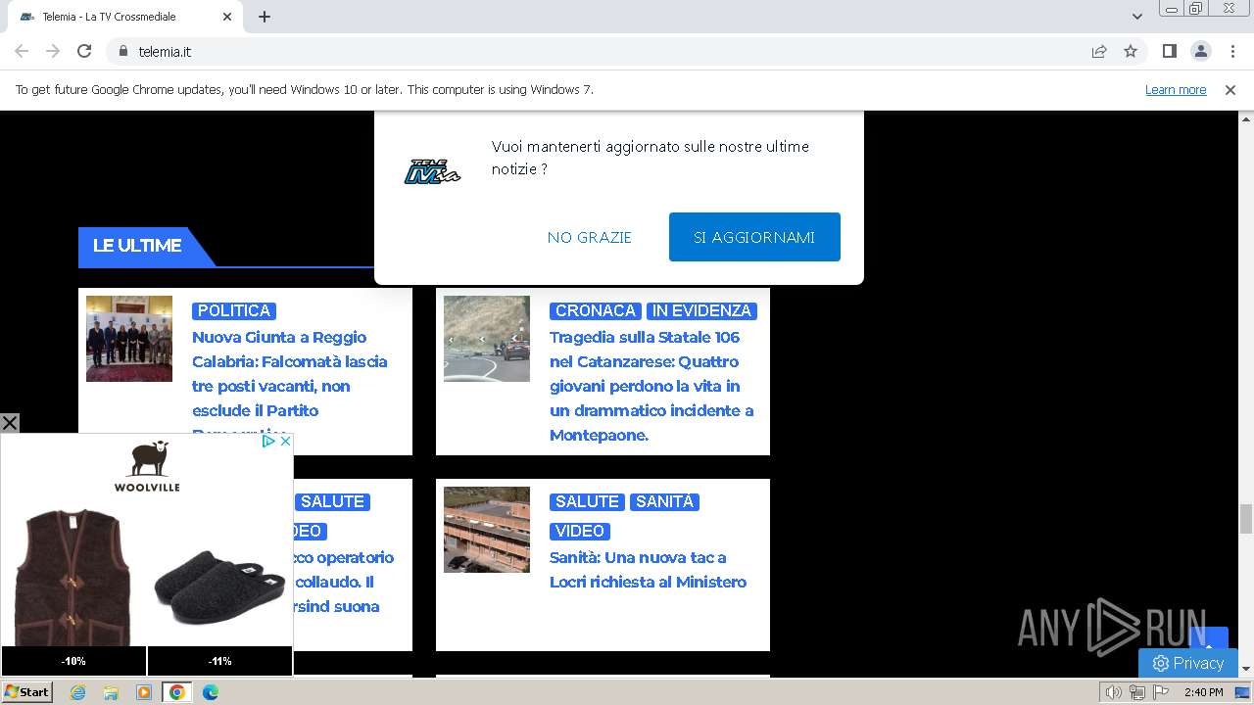This screenshot has height=705, width=1254.
Task: Open the network tray icon
Action: [x=1137, y=692]
